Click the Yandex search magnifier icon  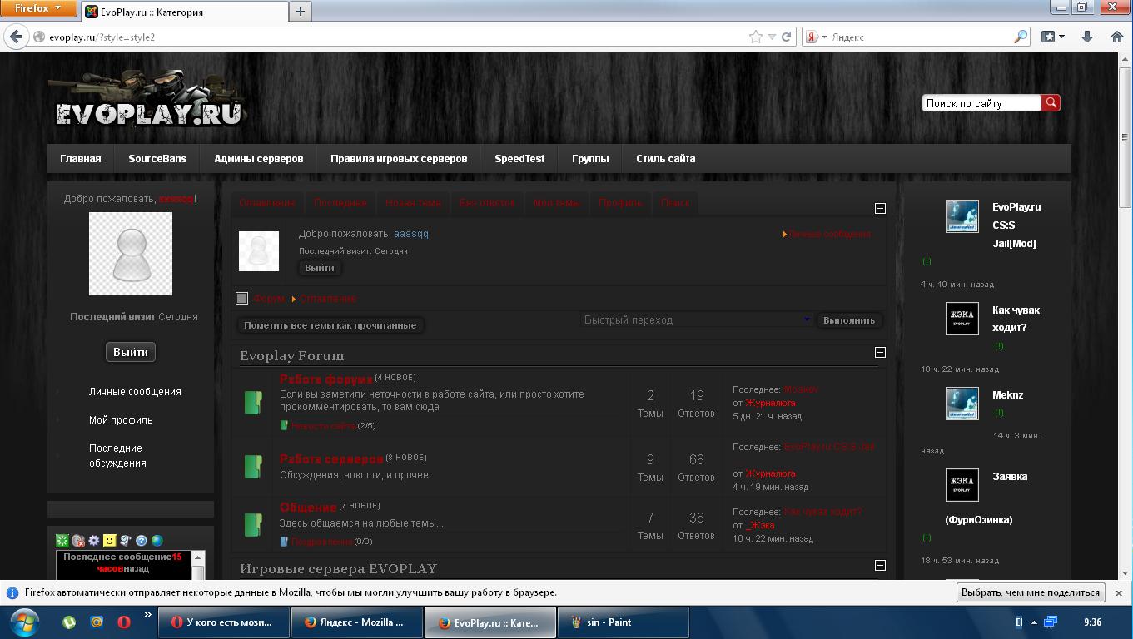[1021, 37]
